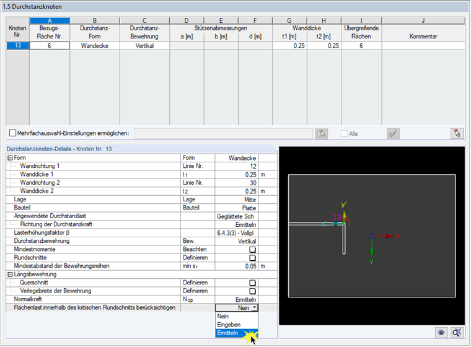Click the pick-nodes icon beside the multi-selection field
The height and width of the screenshot is (347, 471).
coord(322,133)
